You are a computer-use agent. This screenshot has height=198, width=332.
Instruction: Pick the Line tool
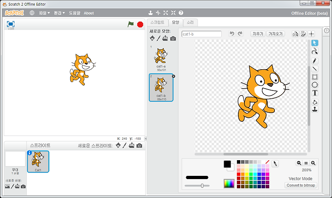(x=314, y=69)
